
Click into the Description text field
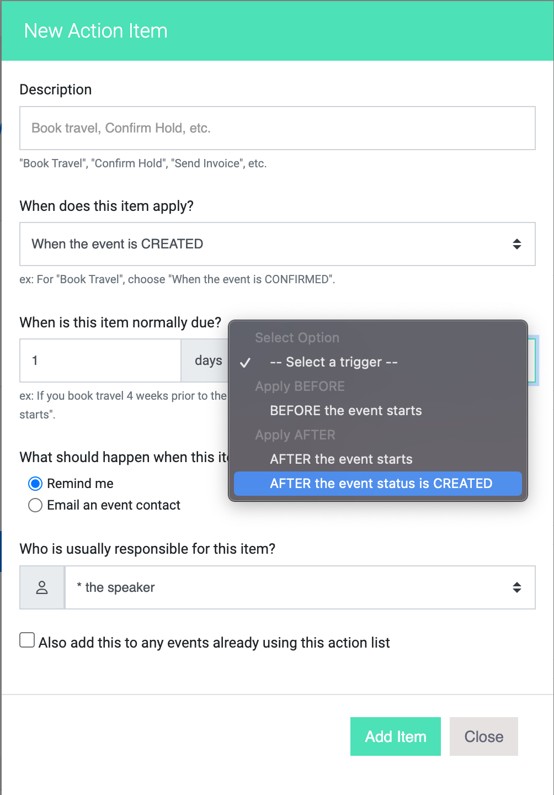278,128
